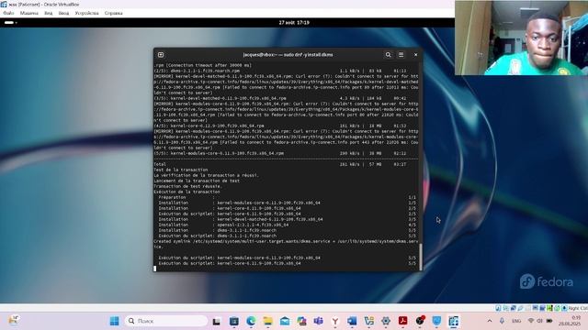Open the blue shield taskbar app
The height and width of the screenshot is (330, 588).
(436, 321)
